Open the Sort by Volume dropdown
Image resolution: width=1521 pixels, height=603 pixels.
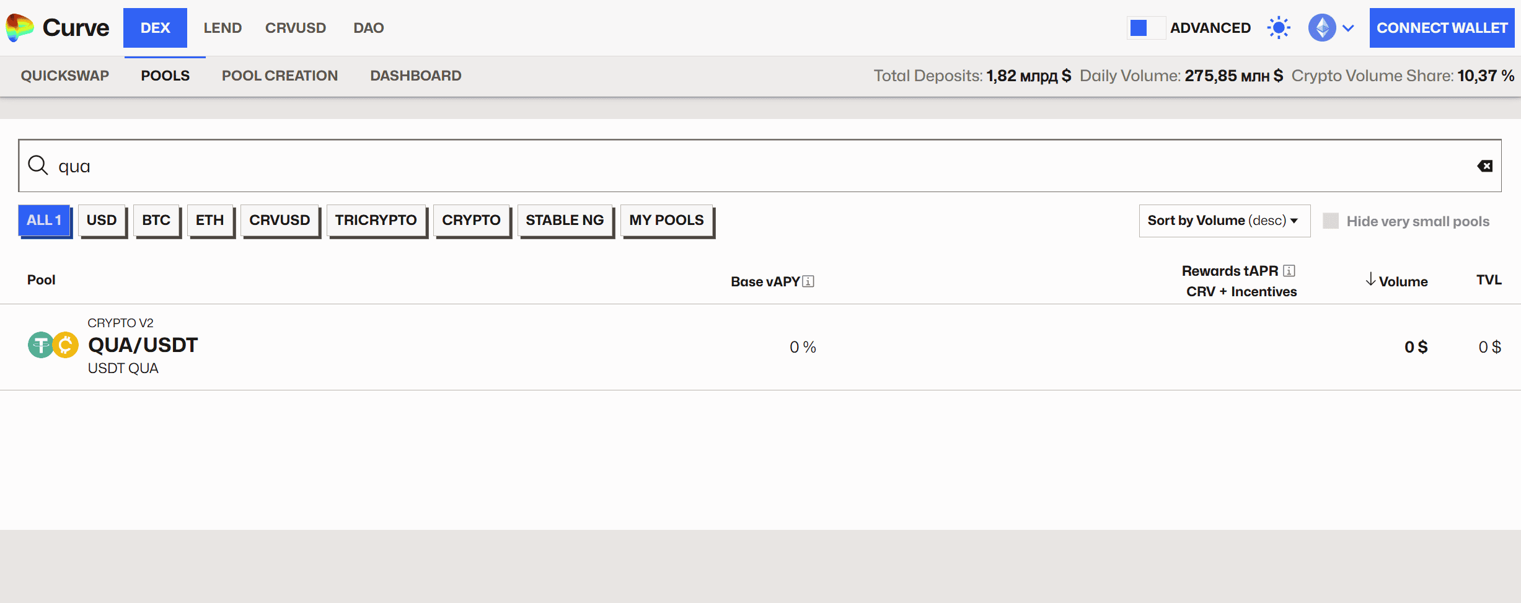pos(1223,221)
